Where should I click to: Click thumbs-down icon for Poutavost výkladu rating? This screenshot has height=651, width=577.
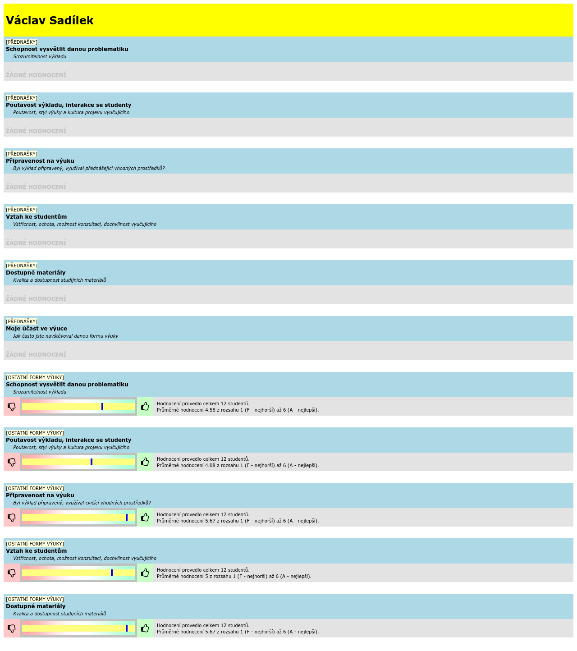coord(12,462)
